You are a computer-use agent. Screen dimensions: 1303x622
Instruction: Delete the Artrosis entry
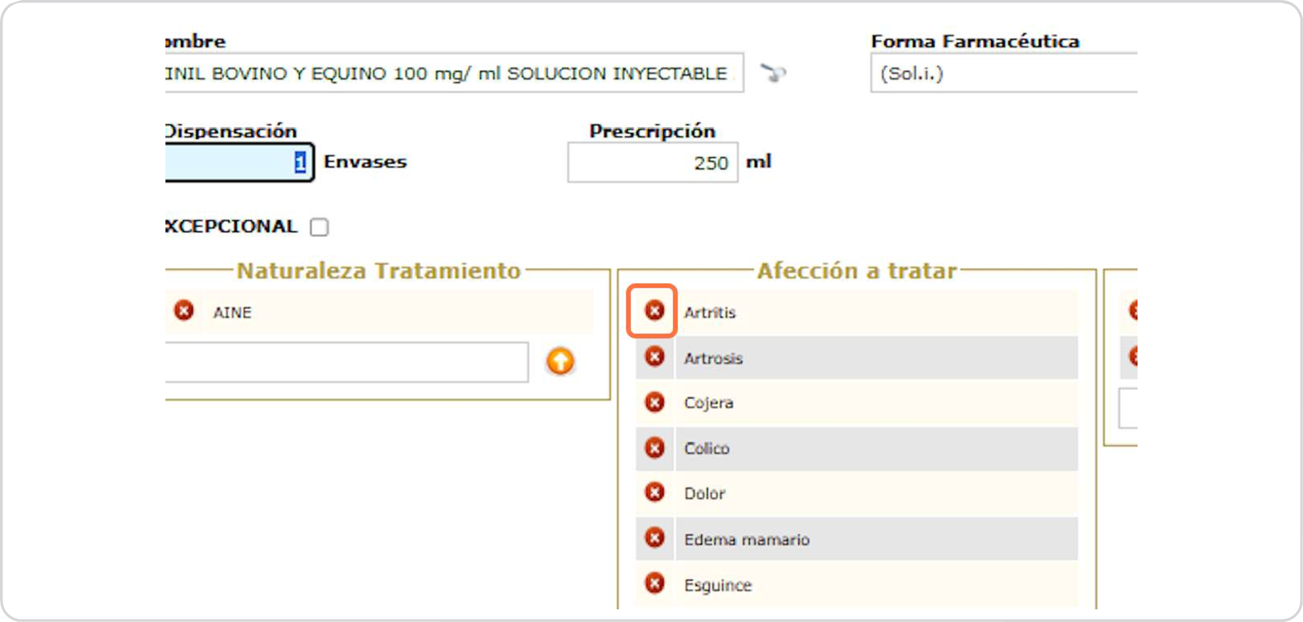[654, 357]
